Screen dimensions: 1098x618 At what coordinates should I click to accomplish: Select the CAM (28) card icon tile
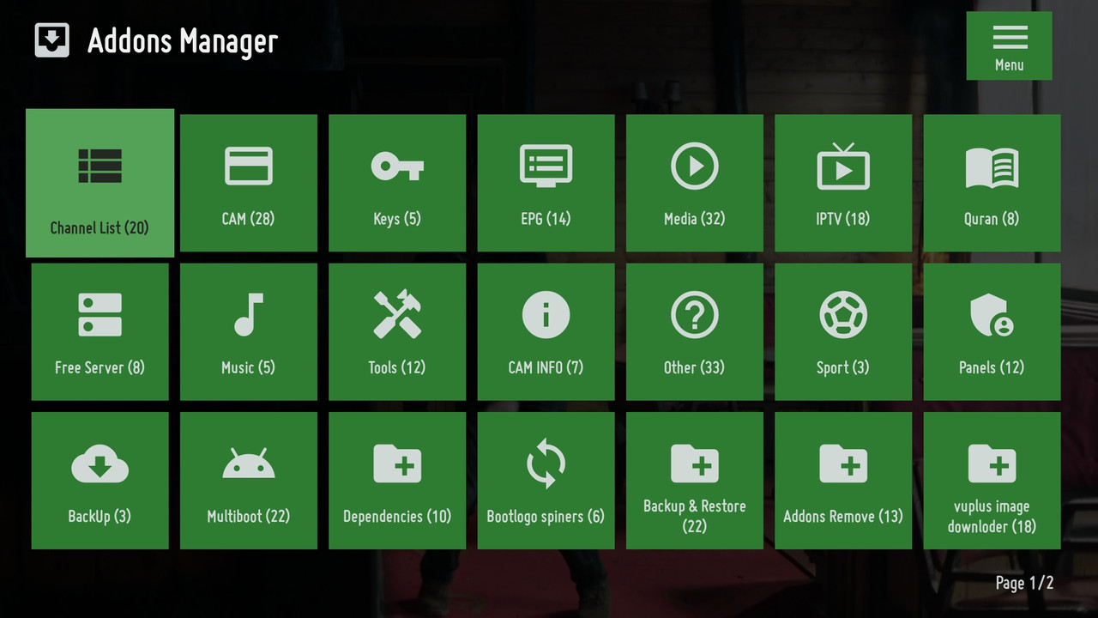click(249, 183)
